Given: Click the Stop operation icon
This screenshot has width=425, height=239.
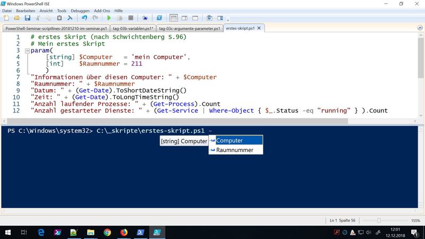Looking at the screenshot, I should [x=130, y=18].
